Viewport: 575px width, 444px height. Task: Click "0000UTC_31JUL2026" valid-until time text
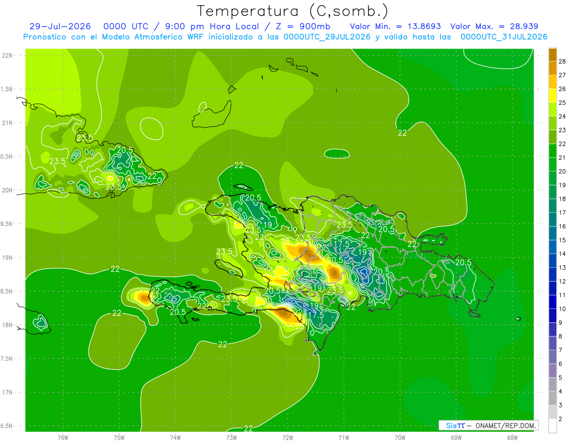(x=504, y=37)
